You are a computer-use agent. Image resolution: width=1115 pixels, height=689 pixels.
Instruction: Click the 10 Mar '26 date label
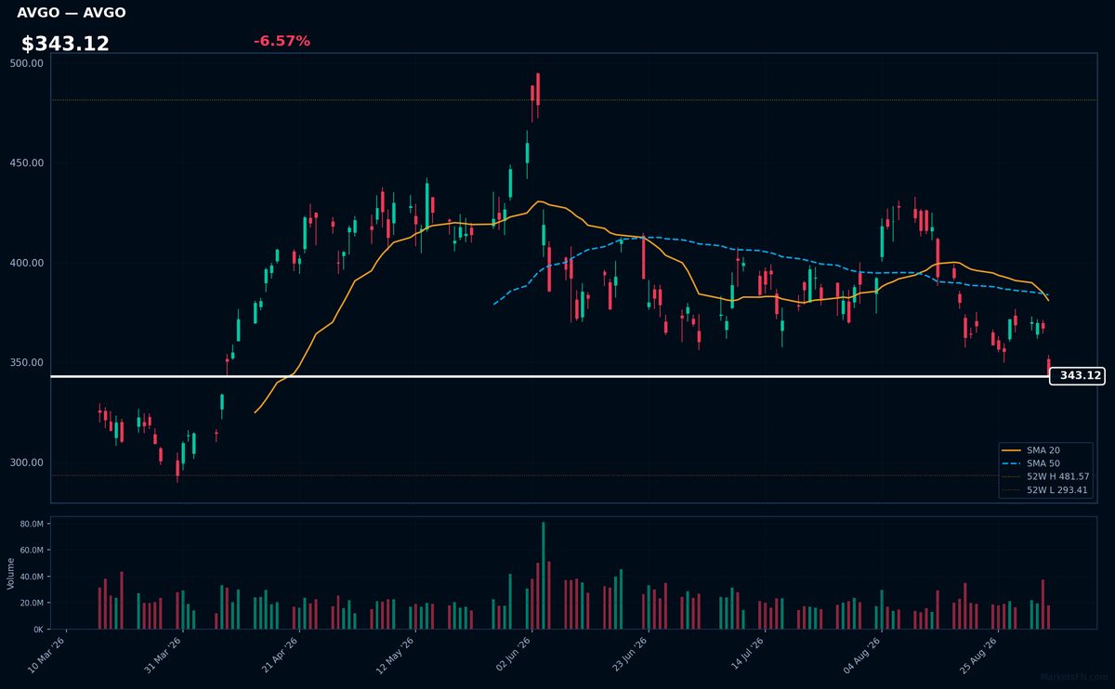pyautogui.click(x=48, y=656)
